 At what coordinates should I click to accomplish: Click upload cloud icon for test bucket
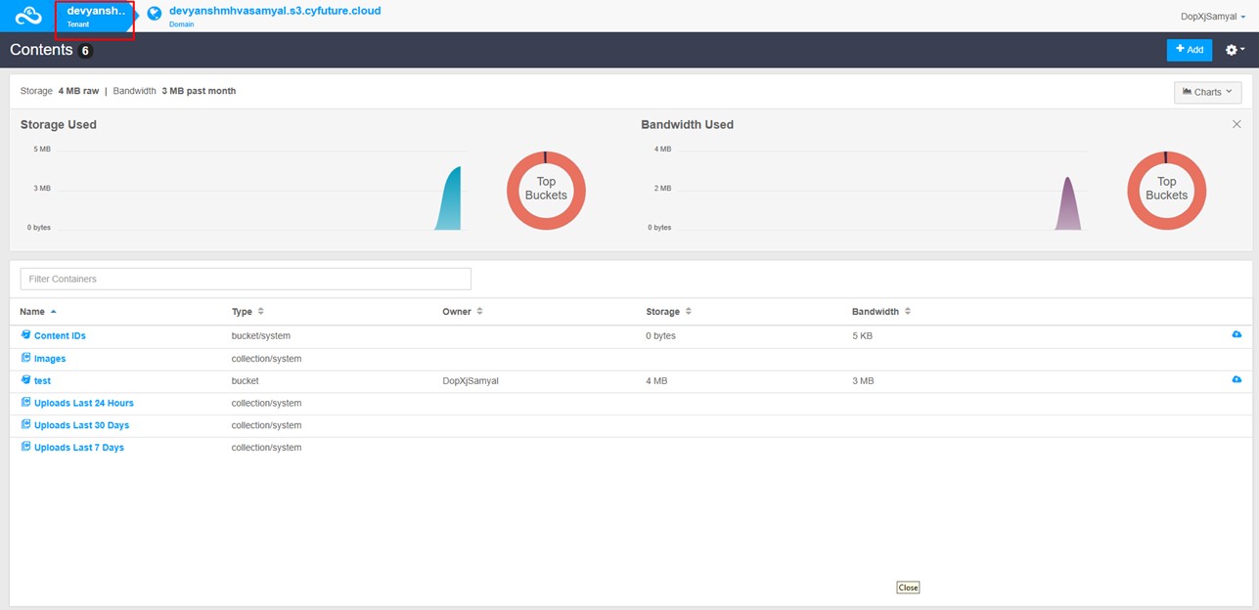pyautogui.click(x=1237, y=380)
